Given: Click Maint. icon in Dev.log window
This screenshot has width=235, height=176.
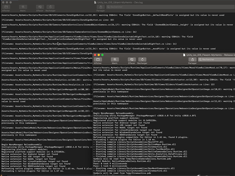Looking at the screenshot, I should tap(23, 7).
